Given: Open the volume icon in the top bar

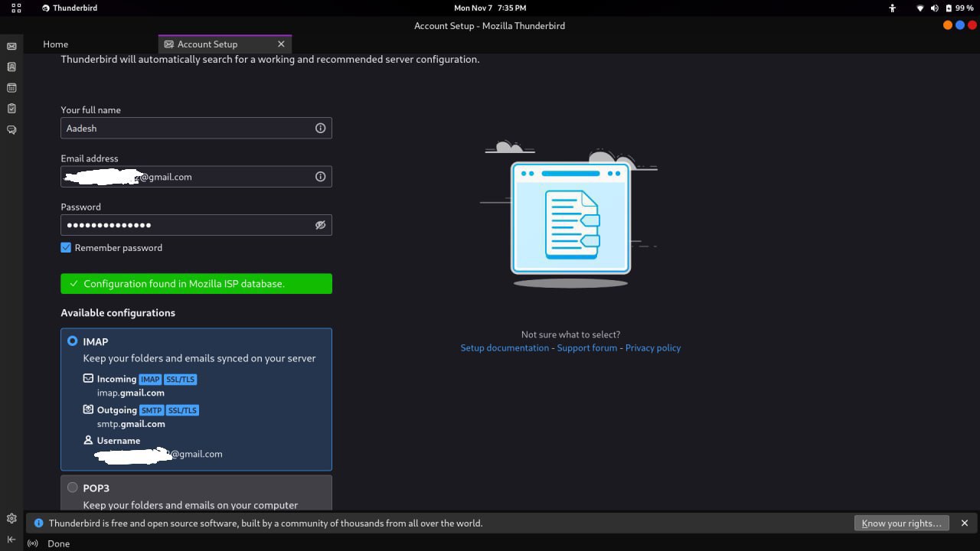Looking at the screenshot, I should [x=934, y=8].
